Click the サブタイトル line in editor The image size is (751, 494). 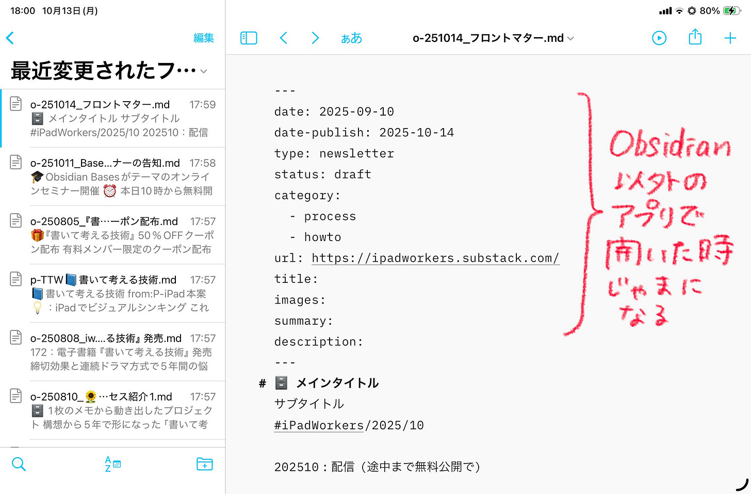click(x=309, y=404)
